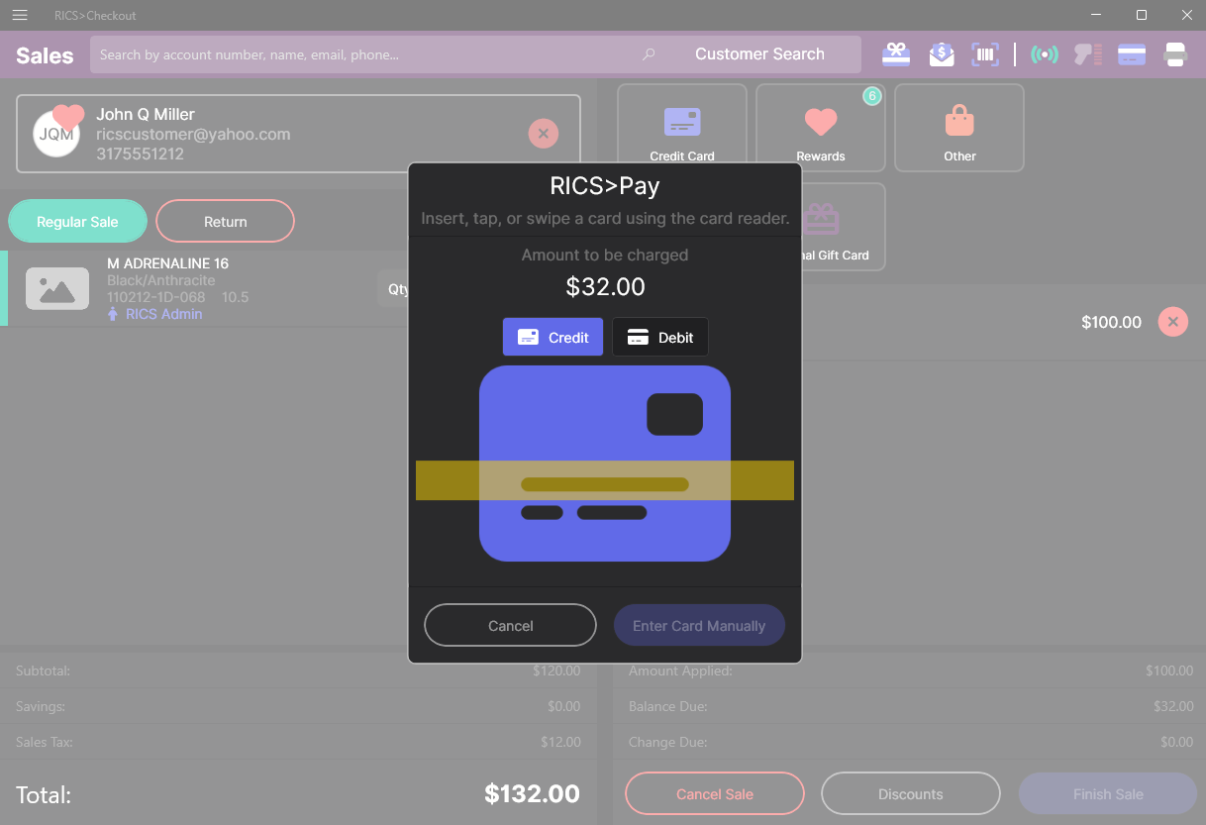The image size is (1206, 825).
Task: Click the M ADRENALINE 16 item thumbnail
Action: (57, 288)
